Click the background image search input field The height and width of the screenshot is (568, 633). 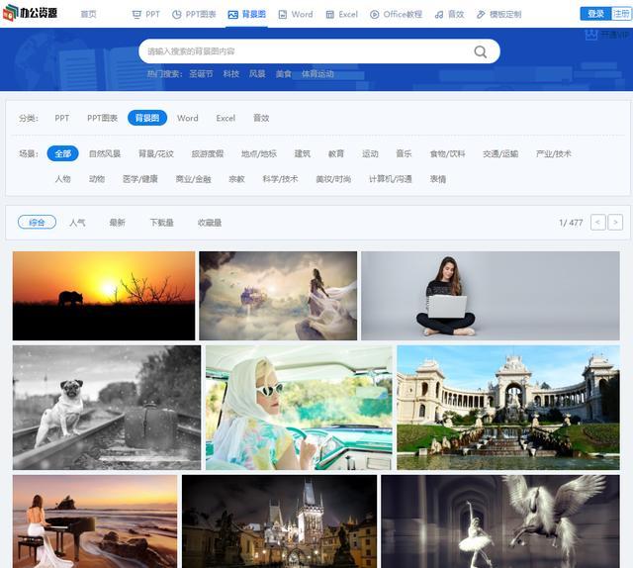[302, 51]
